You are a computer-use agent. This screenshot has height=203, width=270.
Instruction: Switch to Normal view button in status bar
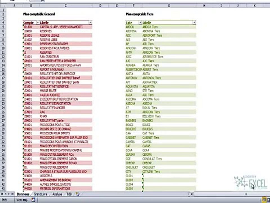264,200
